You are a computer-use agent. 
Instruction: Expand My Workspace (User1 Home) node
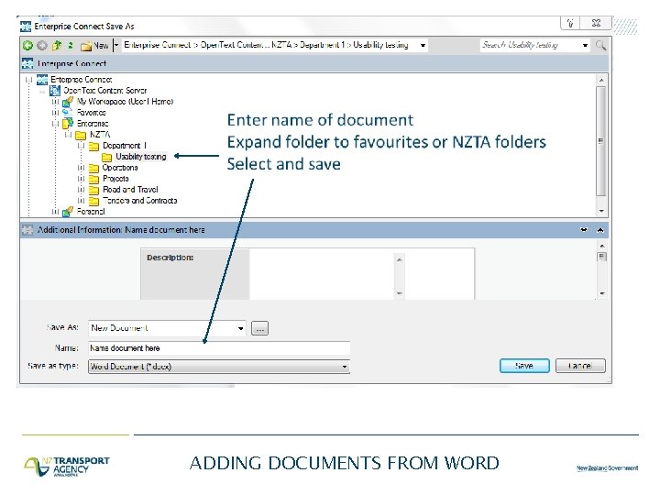coord(55,102)
